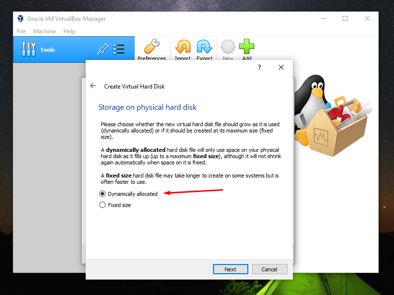This screenshot has height=295, width=394.
Task: Select the Dynamically allocated radio option
Action: [102, 193]
